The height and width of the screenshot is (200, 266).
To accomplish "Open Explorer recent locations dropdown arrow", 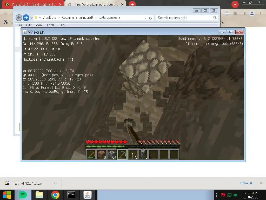I will click(31, 18).
